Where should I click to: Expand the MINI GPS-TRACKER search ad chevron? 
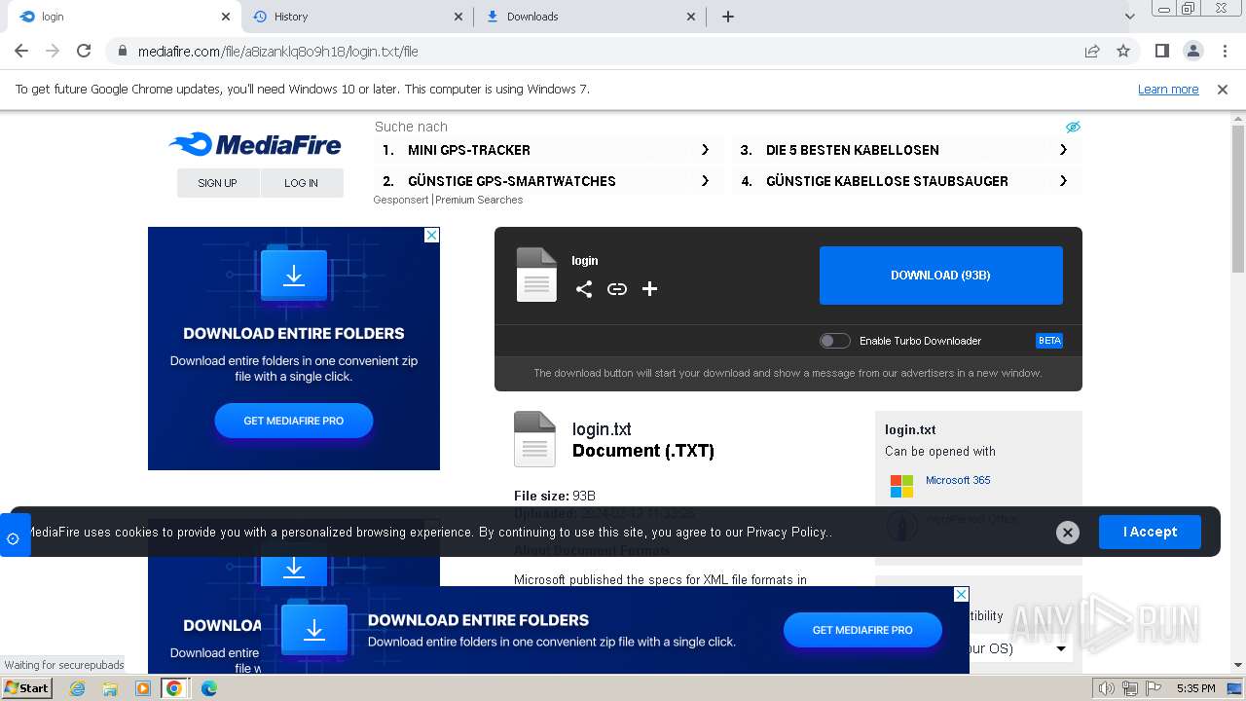[x=706, y=150]
